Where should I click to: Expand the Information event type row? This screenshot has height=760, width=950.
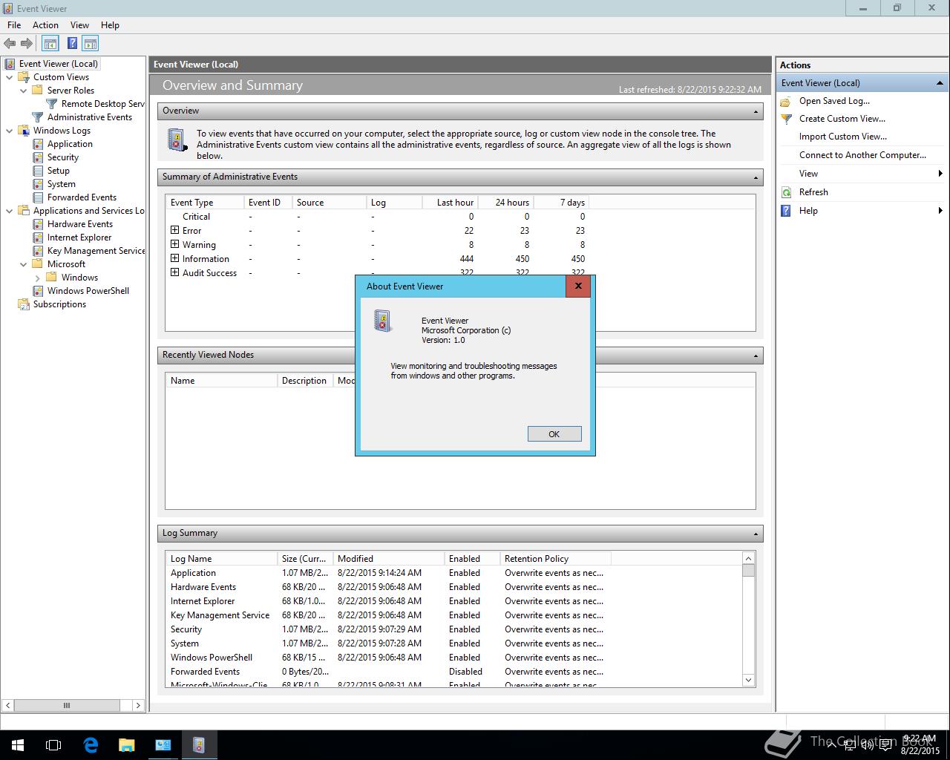tap(175, 258)
